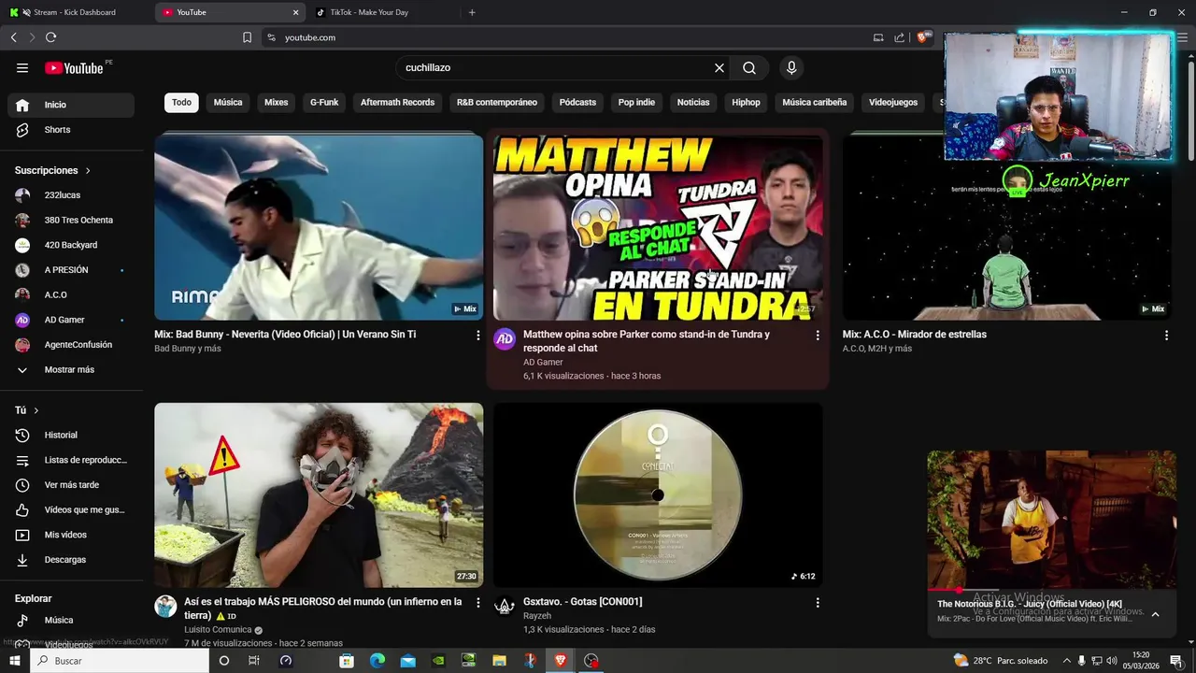1196x673 pixels.
Task: Open options menu for Gsxtavo Gotas video
Action: (818, 603)
